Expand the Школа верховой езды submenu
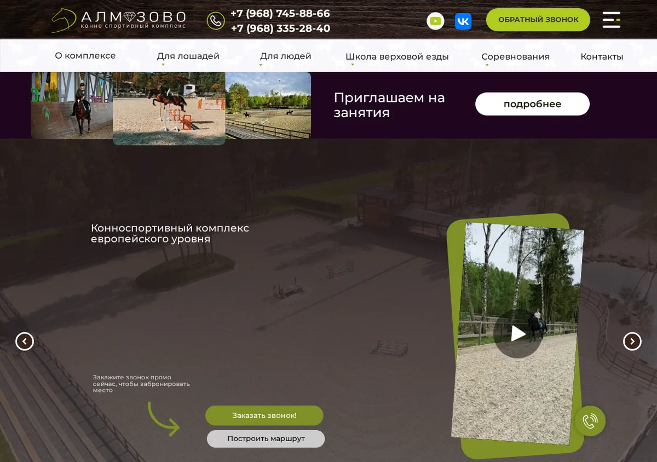This screenshot has width=657, height=462. (x=397, y=57)
